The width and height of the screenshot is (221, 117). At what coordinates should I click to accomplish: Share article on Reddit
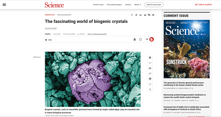145,15
